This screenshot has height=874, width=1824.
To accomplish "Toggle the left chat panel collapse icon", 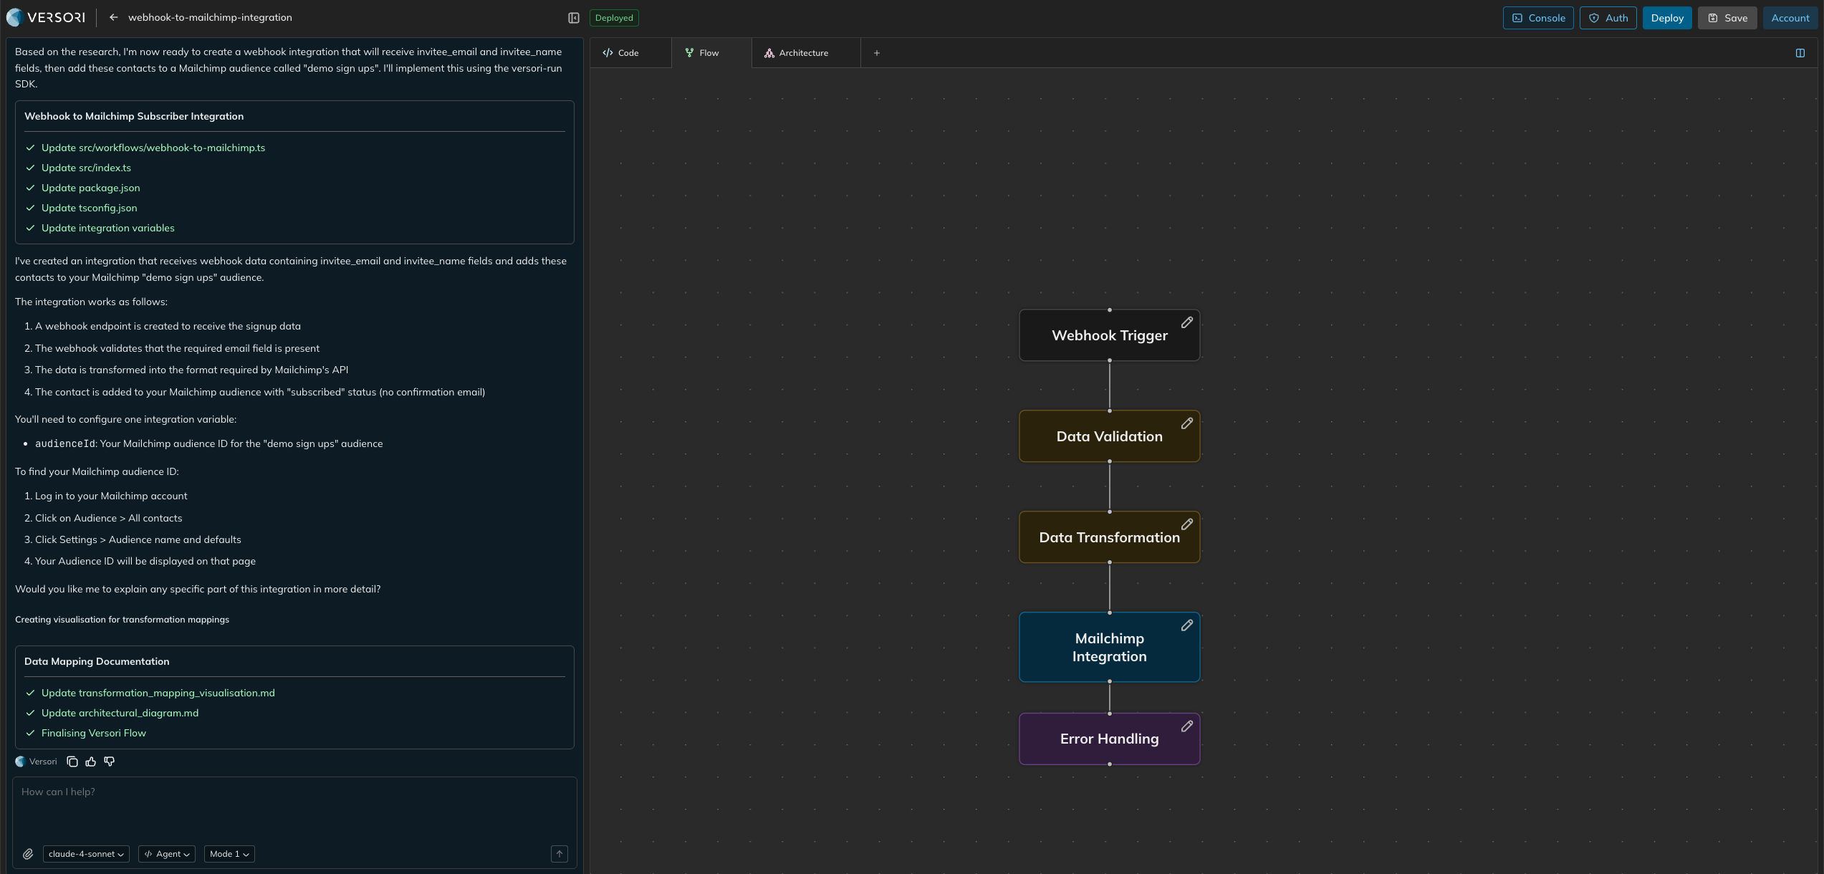I will tap(573, 18).
